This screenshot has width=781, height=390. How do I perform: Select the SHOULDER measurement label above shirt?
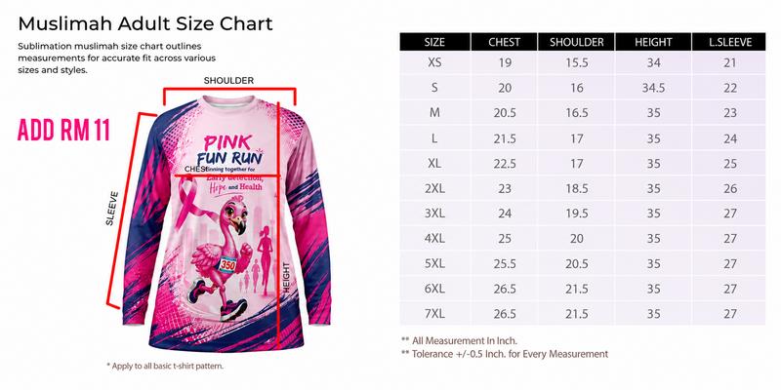click(228, 81)
